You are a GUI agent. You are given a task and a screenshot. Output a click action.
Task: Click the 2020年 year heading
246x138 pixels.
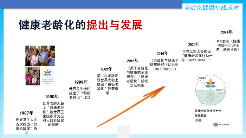tap(194, 44)
